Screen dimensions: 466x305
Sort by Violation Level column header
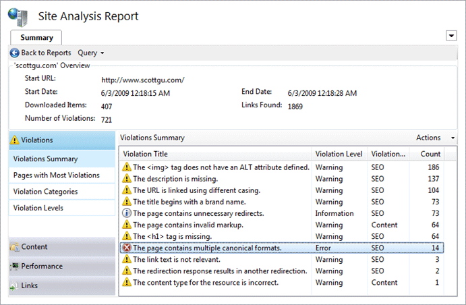coord(340,154)
